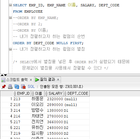The width and height of the screenshot is (140, 139).
Task: Select the cell with EMP_ID 213
Action: coord(22,99)
